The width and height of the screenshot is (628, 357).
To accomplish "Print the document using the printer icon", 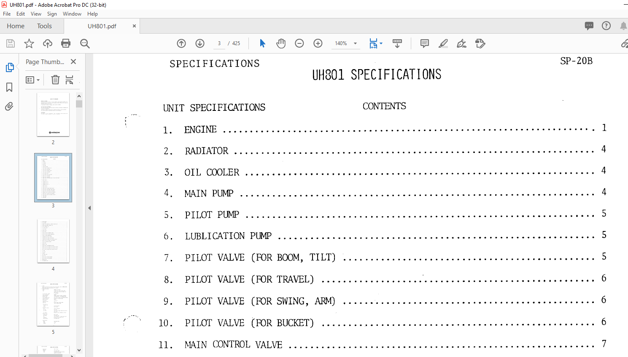I will coord(66,43).
